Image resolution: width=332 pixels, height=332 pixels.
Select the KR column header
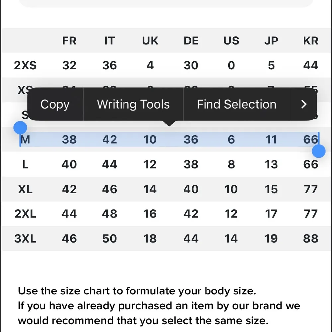pos(311,41)
